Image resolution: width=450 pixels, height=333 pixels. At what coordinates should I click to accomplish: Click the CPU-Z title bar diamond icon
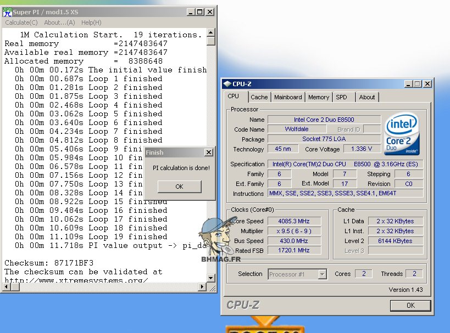click(227, 84)
